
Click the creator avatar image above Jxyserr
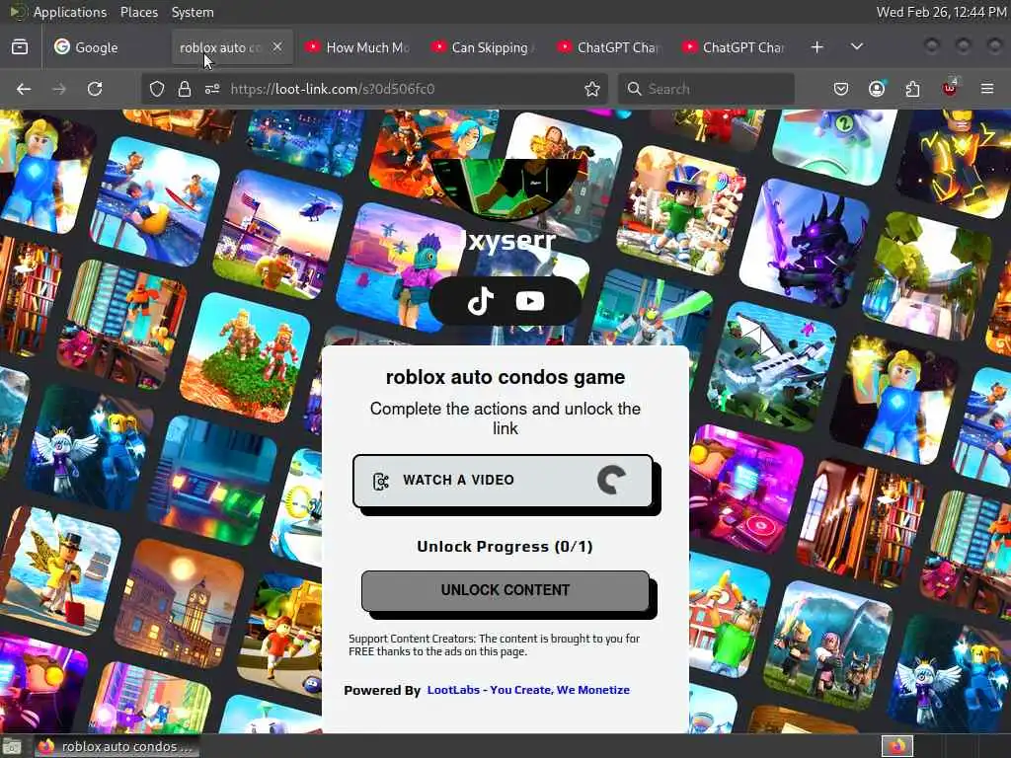point(505,189)
